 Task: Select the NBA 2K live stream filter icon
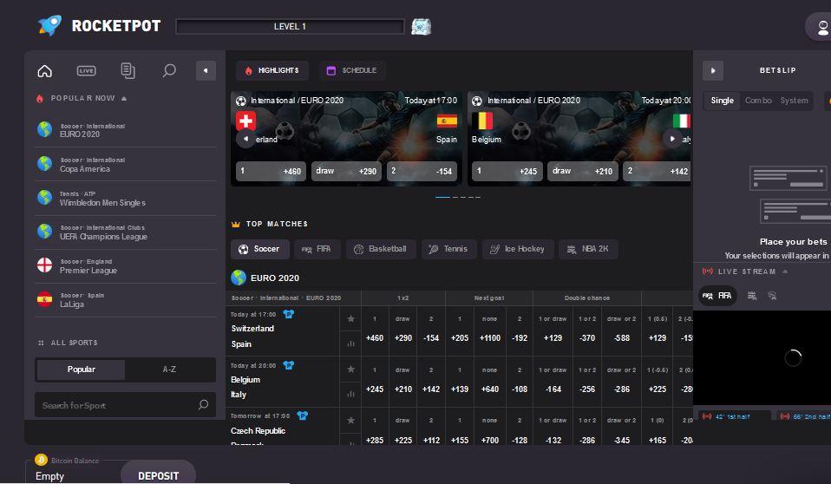coord(751,296)
